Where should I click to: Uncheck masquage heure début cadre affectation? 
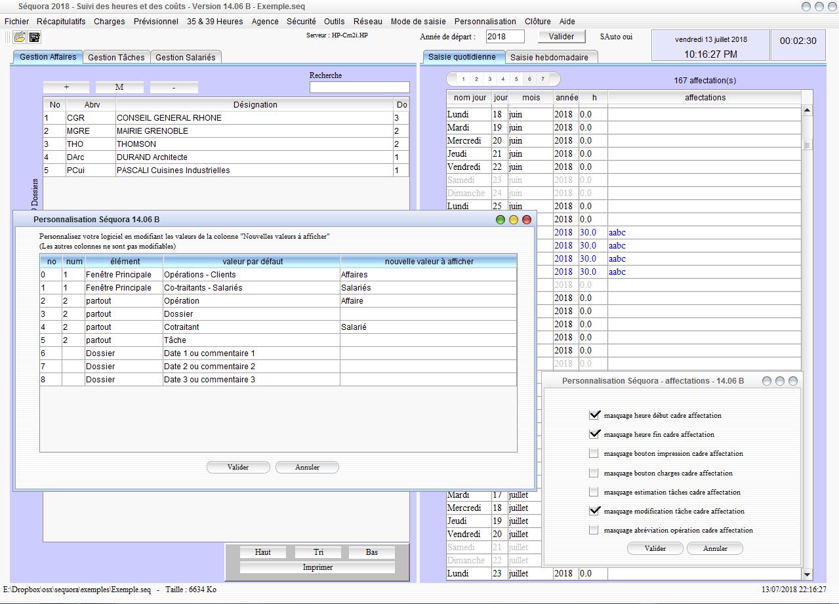(594, 414)
